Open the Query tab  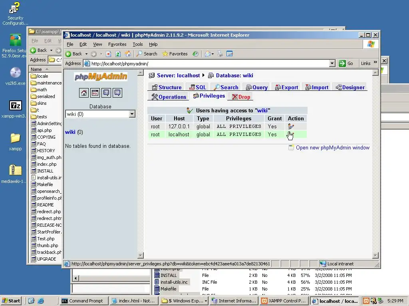pos(257,87)
